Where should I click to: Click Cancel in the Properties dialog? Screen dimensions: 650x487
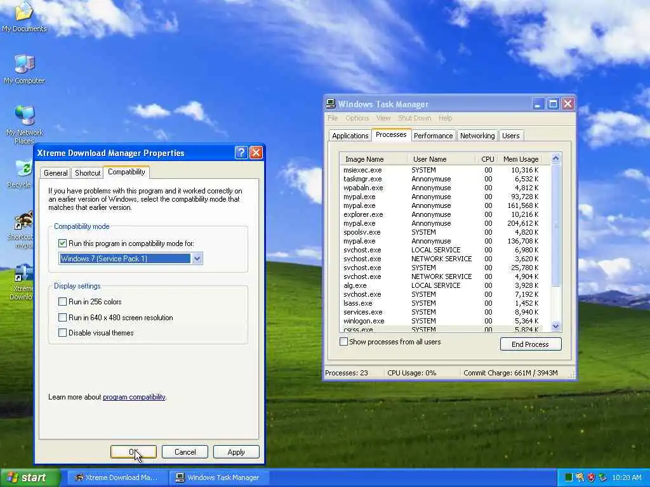pyautogui.click(x=185, y=451)
